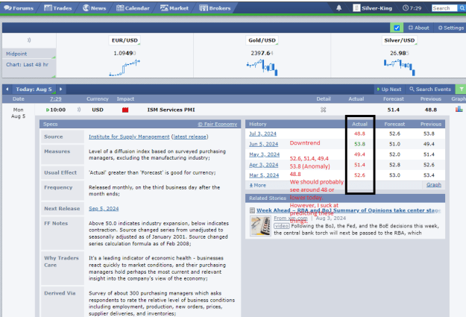
Task: Click the 48.8 previous value in event row
Action: click(431, 110)
